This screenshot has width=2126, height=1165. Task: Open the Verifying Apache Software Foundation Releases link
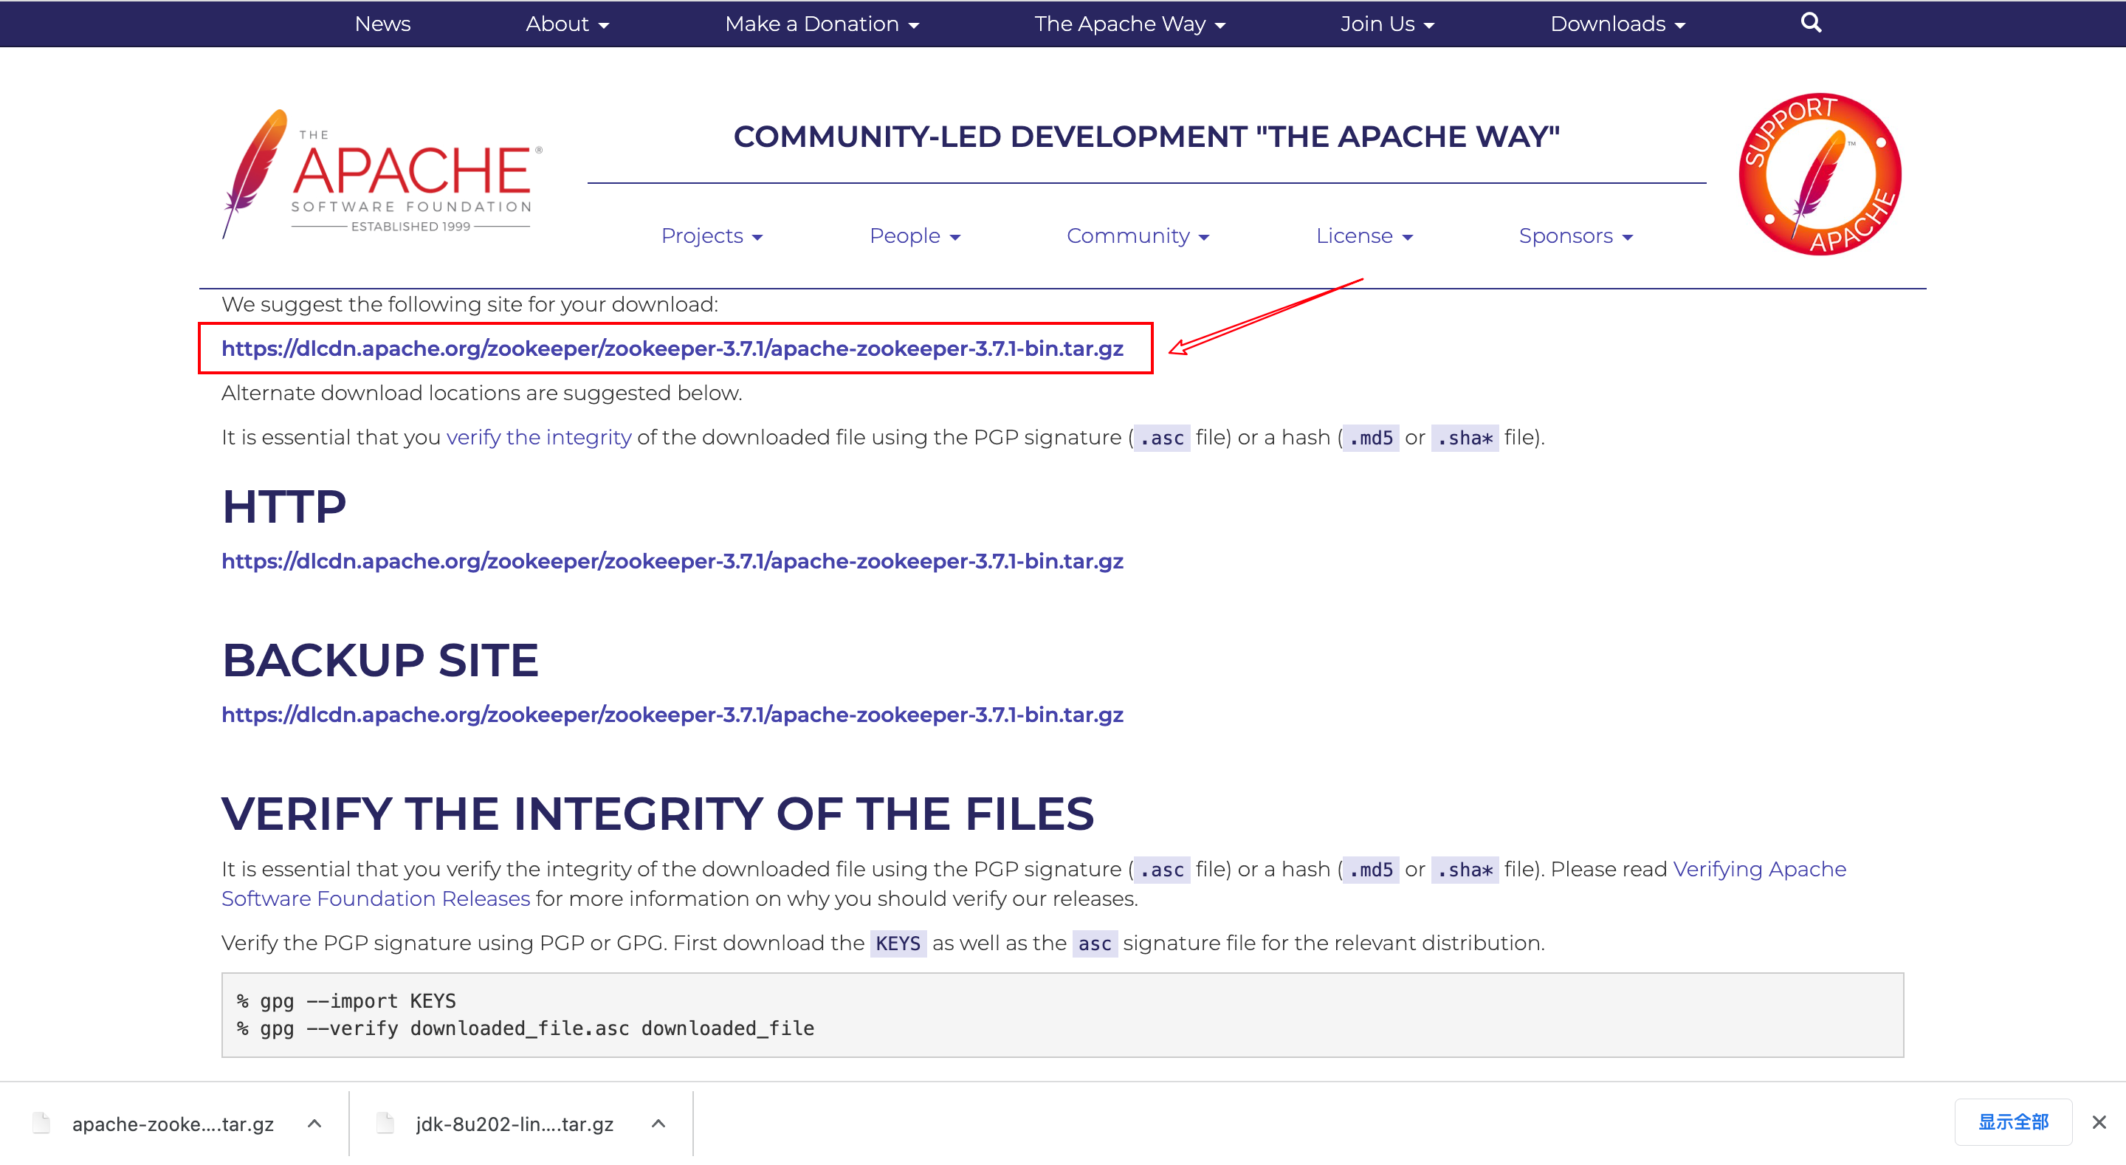tap(1758, 869)
